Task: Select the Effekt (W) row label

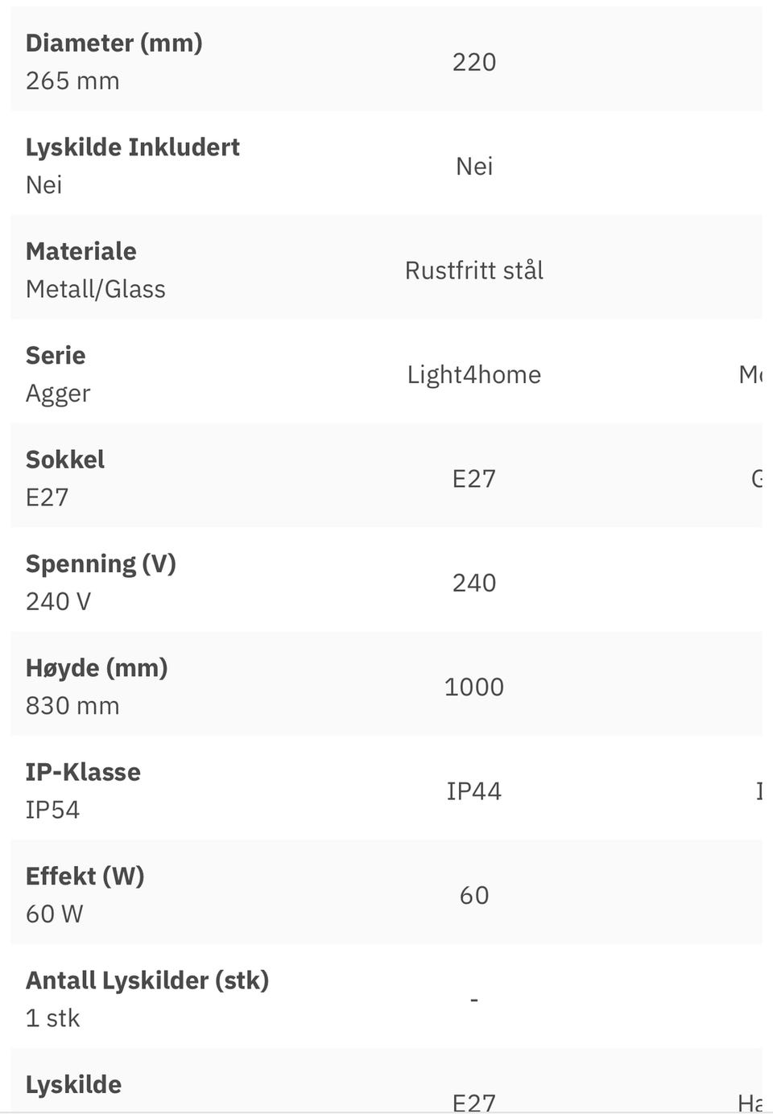Action: 85,876
